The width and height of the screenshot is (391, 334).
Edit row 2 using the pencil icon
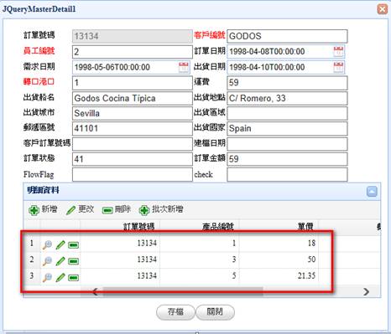point(60,261)
